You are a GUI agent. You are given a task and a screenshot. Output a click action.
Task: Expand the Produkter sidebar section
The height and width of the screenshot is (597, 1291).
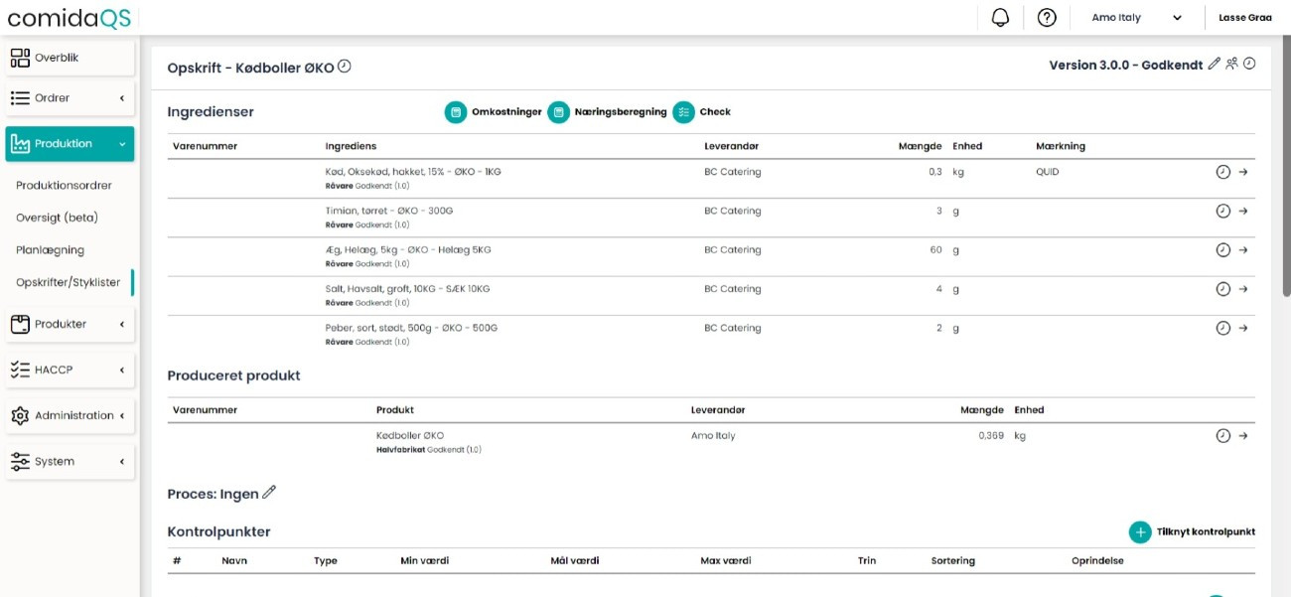click(68, 323)
